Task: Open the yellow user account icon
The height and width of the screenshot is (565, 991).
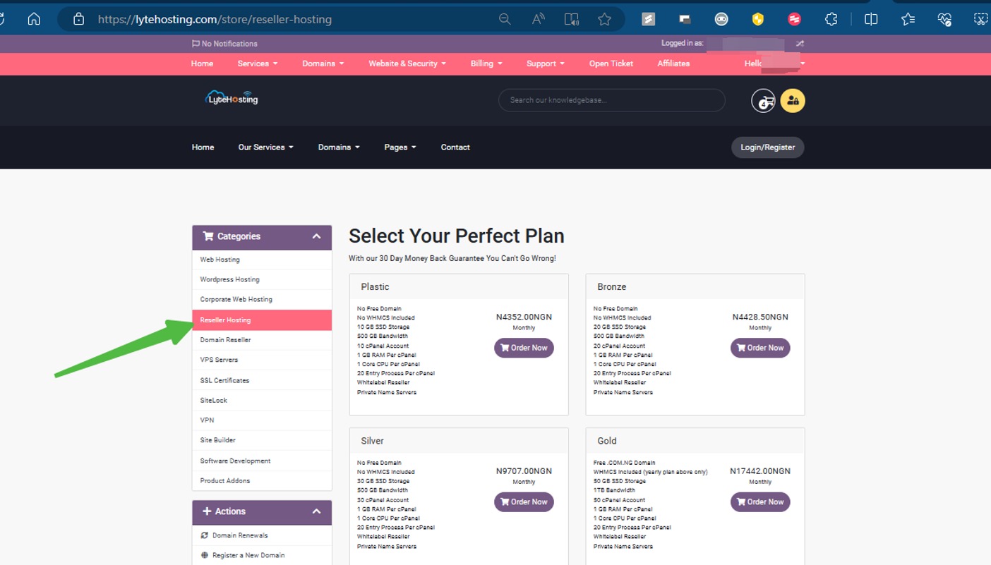Action: point(793,101)
